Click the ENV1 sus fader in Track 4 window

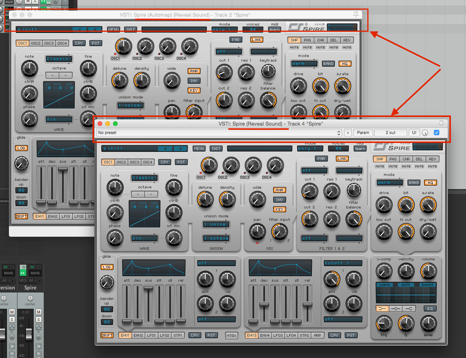click(148, 287)
